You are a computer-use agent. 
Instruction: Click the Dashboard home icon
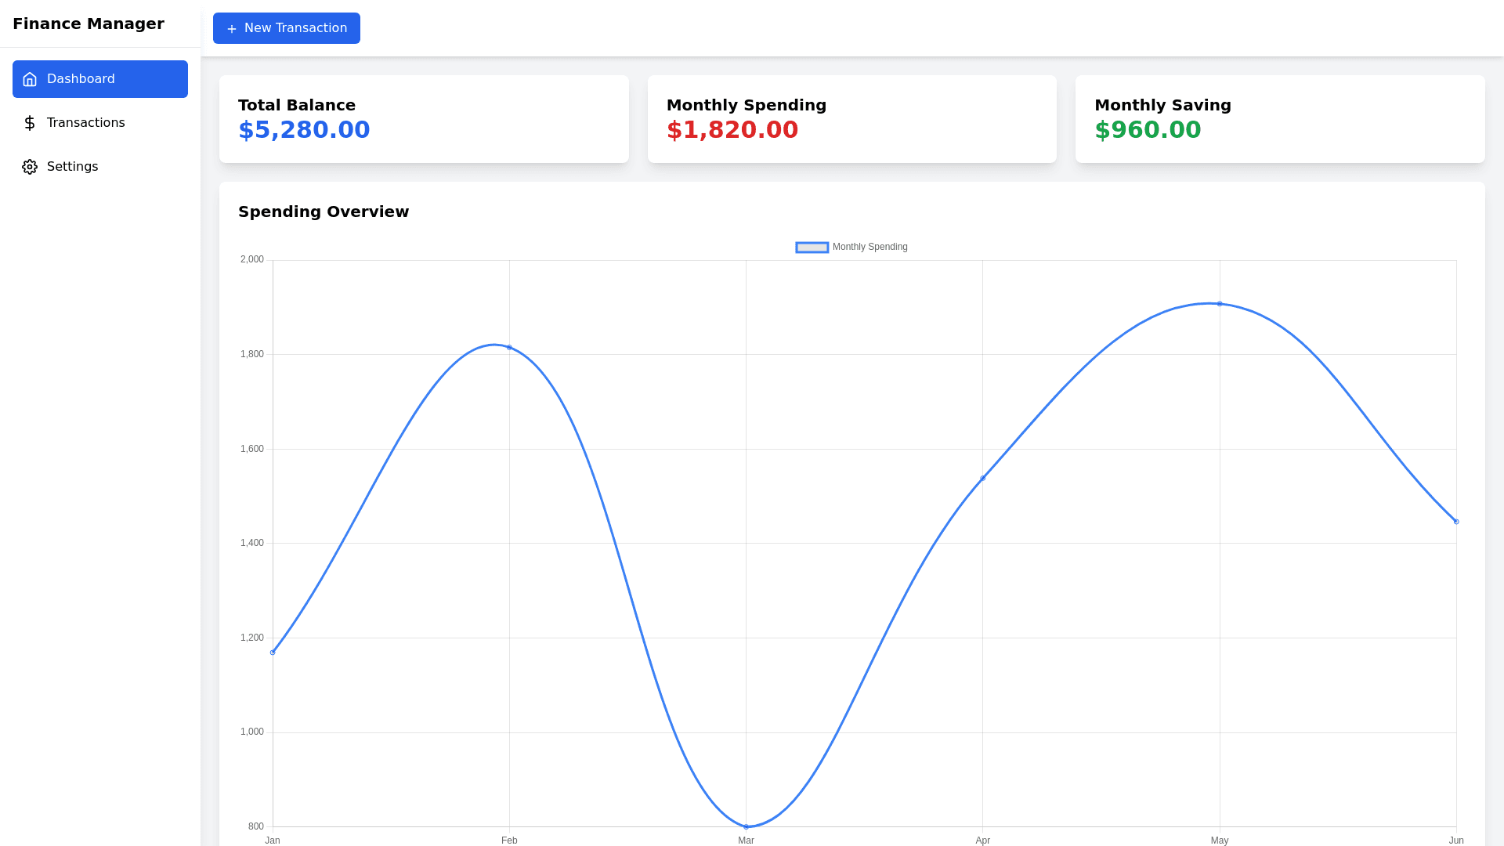coord(30,79)
